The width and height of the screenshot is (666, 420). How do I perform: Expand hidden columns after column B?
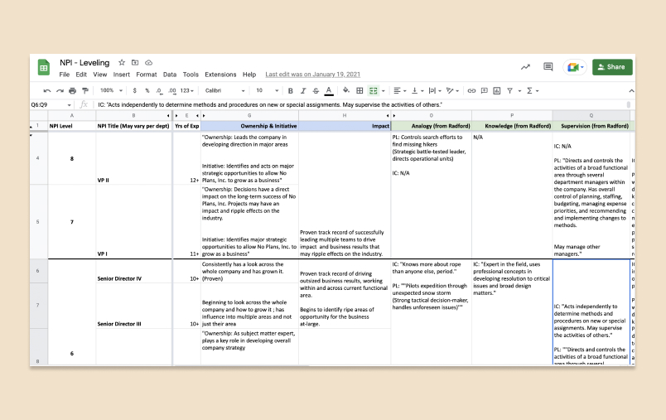[168, 115]
